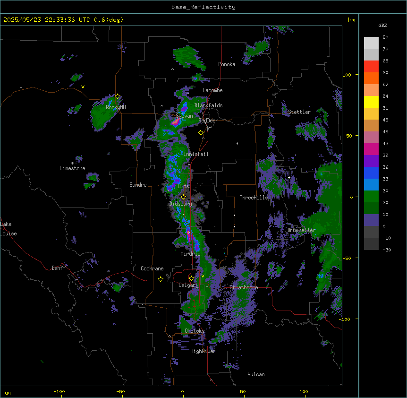Click the Sundre label

pos(138,185)
